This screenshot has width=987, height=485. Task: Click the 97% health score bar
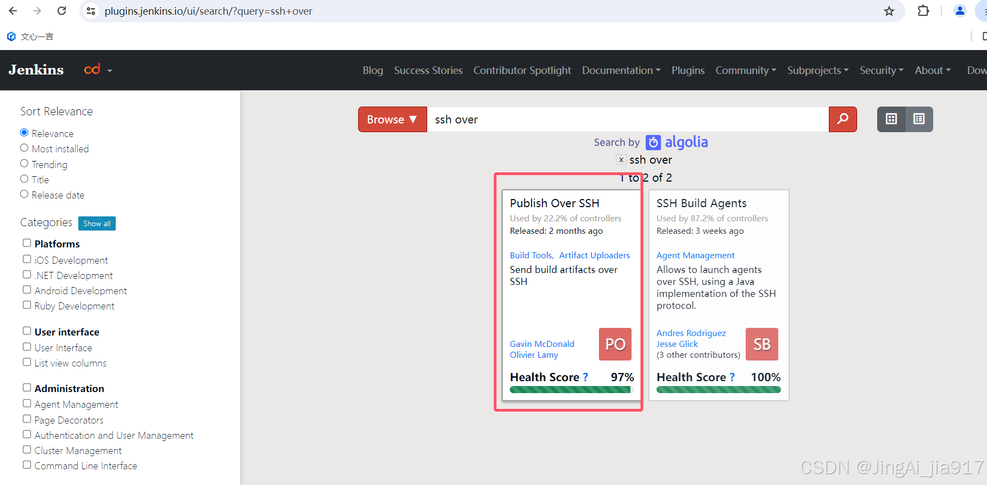572,389
